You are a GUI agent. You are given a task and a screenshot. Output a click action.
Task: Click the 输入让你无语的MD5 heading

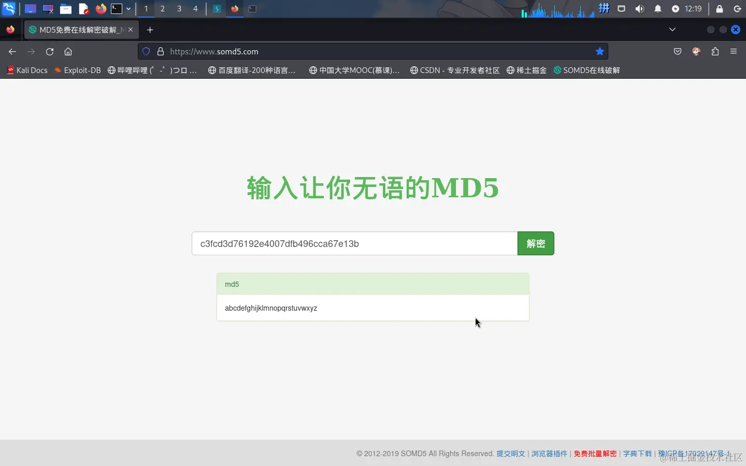[373, 187]
